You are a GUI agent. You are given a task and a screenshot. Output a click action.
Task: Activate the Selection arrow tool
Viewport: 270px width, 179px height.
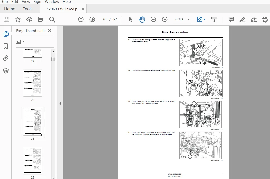[x=131, y=19]
